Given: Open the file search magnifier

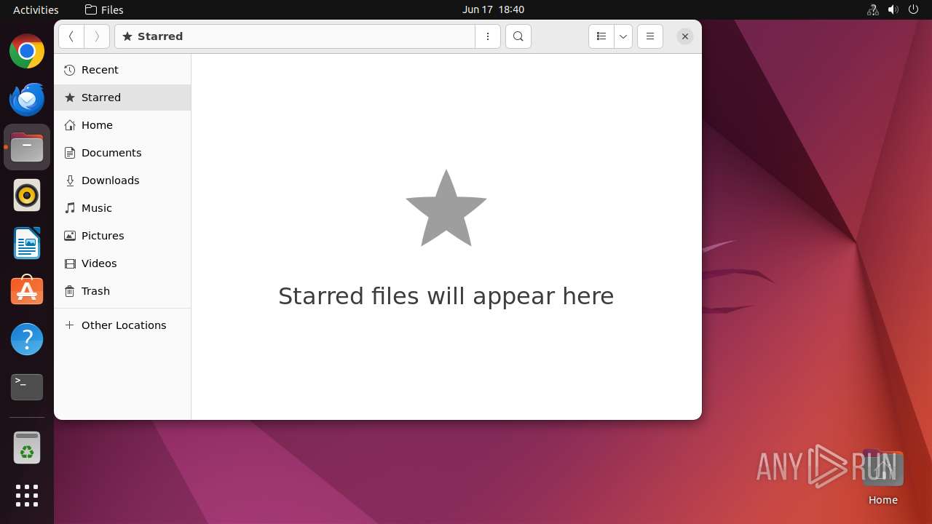Looking at the screenshot, I should pos(518,36).
